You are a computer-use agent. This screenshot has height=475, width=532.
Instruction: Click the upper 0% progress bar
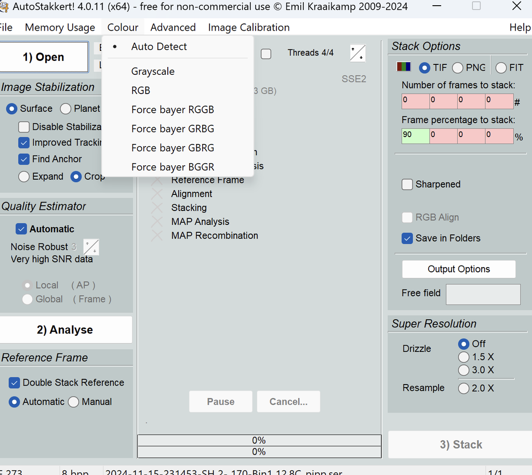click(x=259, y=440)
